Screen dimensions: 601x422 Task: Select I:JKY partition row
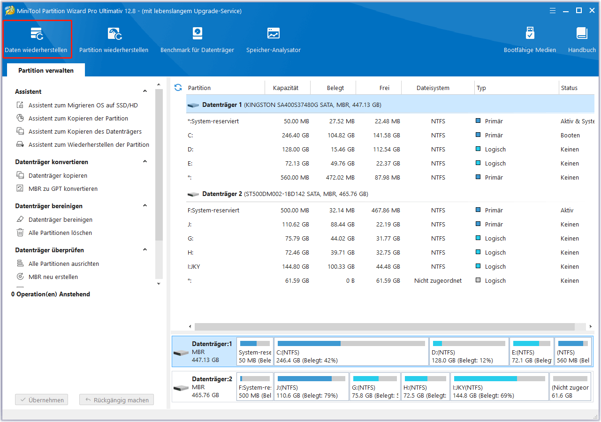(x=390, y=267)
